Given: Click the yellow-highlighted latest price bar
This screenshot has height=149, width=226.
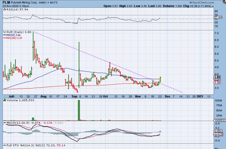Looking at the screenshot, I should [160, 80].
